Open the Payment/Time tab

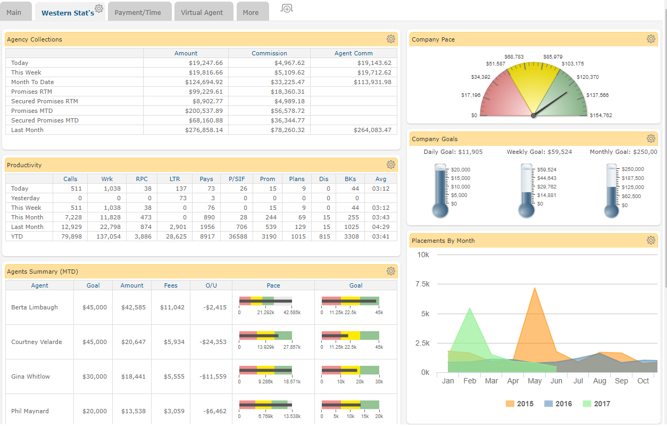[138, 12]
